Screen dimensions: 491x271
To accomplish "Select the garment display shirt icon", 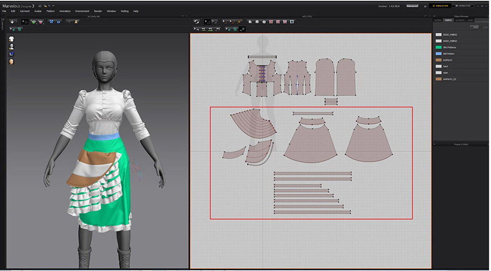I will pyautogui.click(x=11, y=39).
